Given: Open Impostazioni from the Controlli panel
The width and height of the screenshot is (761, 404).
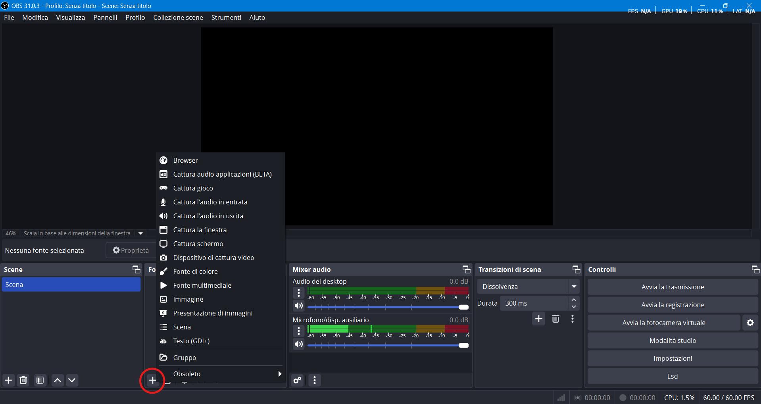Looking at the screenshot, I should tap(673, 358).
